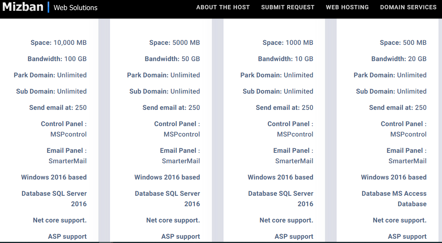Open the Submit Request menu item
The image size is (442, 243).
pyautogui.click(x=287, y=7)
